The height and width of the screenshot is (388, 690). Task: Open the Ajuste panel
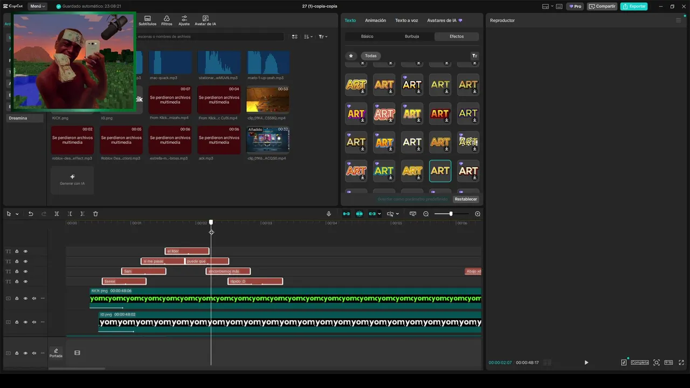(x=184, y=20)
